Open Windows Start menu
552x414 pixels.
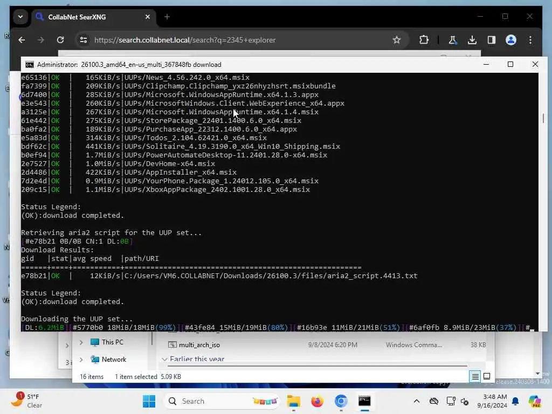[149, 401]
